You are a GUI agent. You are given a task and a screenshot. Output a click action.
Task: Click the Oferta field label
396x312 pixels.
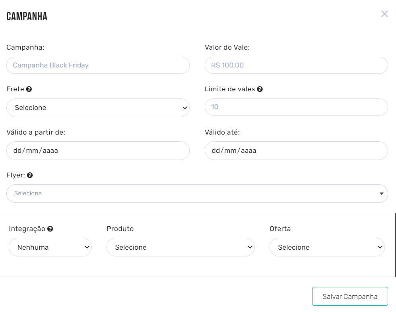coord(280,229)
